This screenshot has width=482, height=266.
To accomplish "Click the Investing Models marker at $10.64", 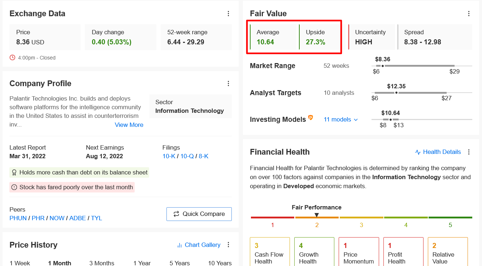I will pyautogui.click(x=391, y=120).
